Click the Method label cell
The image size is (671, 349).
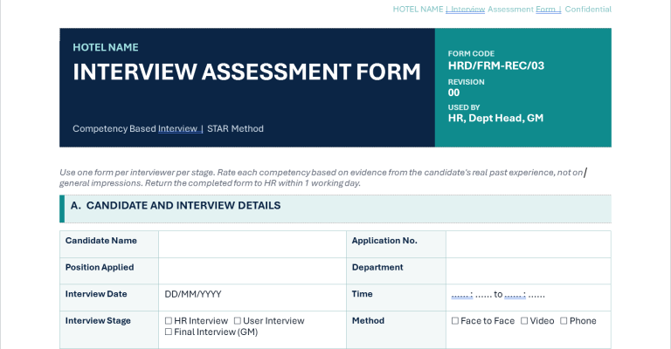click(396, 330)
